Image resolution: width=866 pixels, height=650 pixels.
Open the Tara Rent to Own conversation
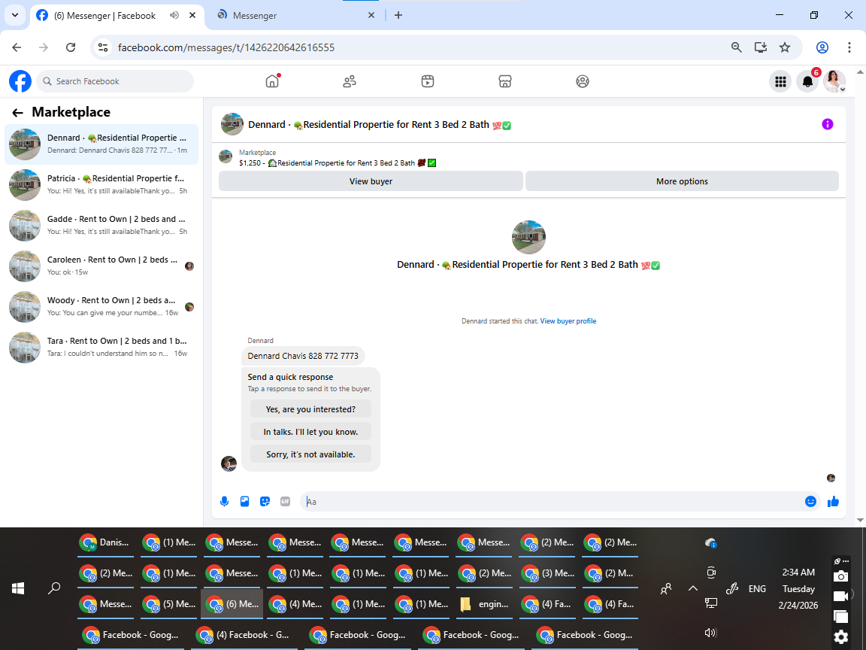pyautogui.click(x=101, y=347)
